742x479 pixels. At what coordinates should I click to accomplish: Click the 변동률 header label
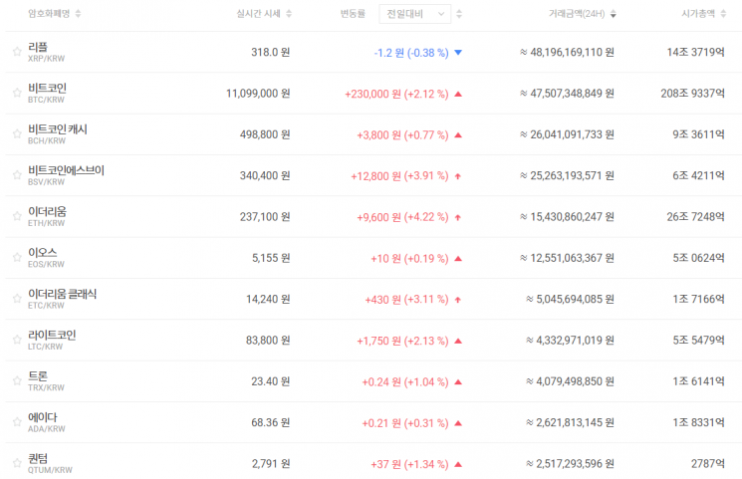[x=353, y=14]
